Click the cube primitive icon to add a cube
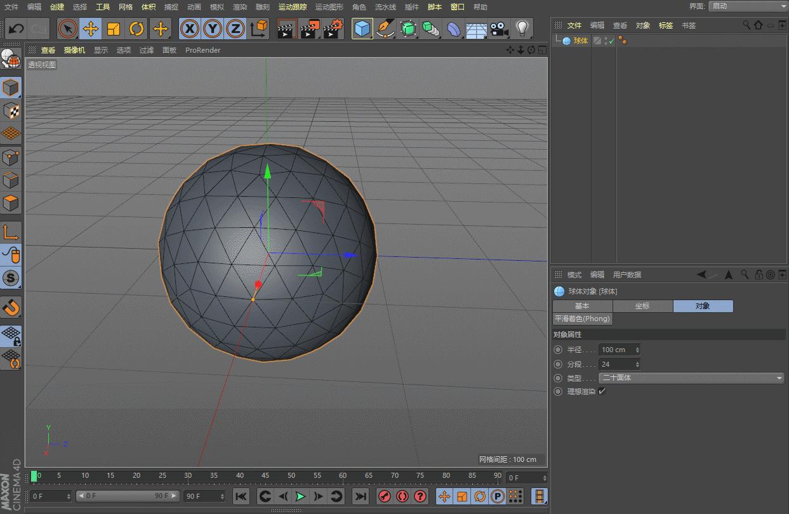Image resolution: width=789 pixels, height=514 pixels. [x=362, y=29]
